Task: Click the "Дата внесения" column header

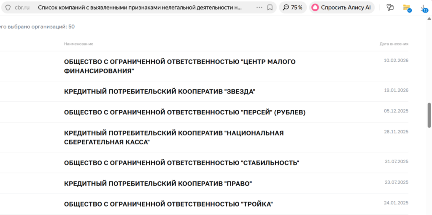Action: [394, 44]
